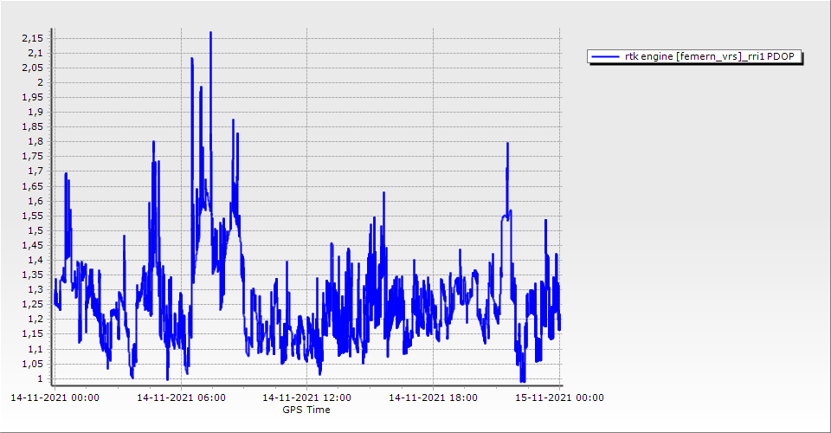Click the 1,5 Y-axis tick label

click(x=35, y=230)
